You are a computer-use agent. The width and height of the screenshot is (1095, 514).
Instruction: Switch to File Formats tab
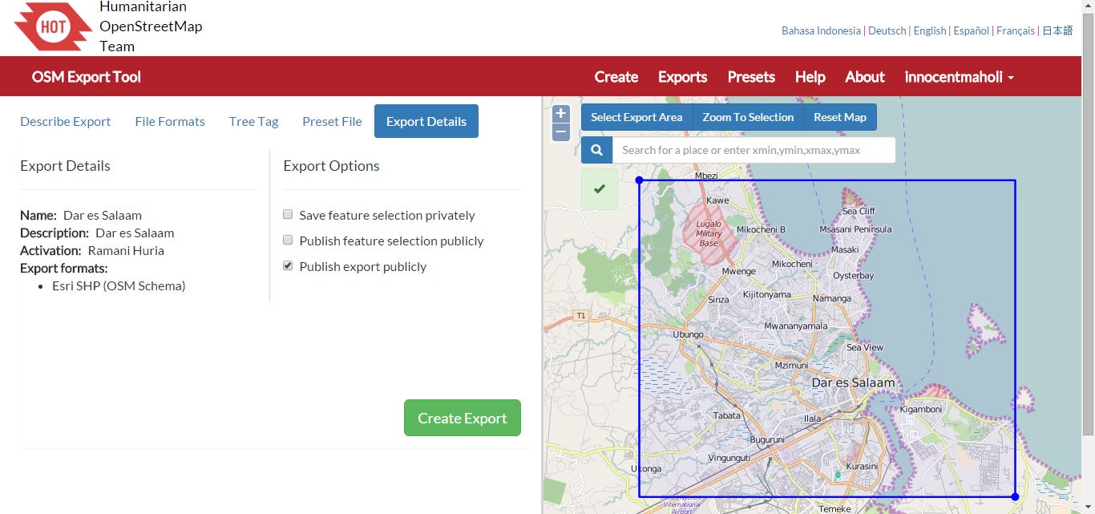170,121
